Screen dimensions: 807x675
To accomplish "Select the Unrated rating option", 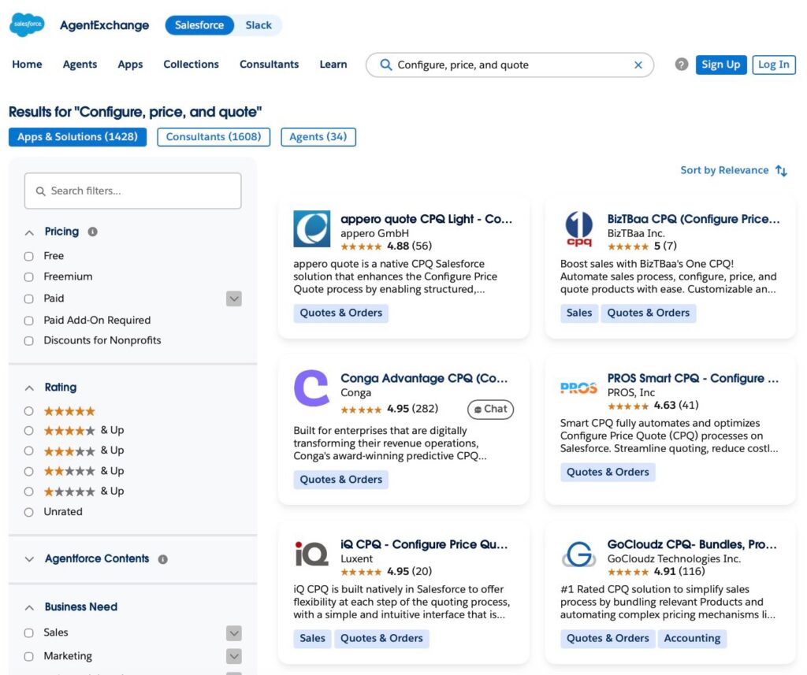I will 29,512.
